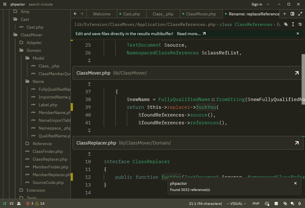The width and height of the screenshot is (305, 208).
Task: Toggle the outline panel in the status bar
Action: [12, 203]
